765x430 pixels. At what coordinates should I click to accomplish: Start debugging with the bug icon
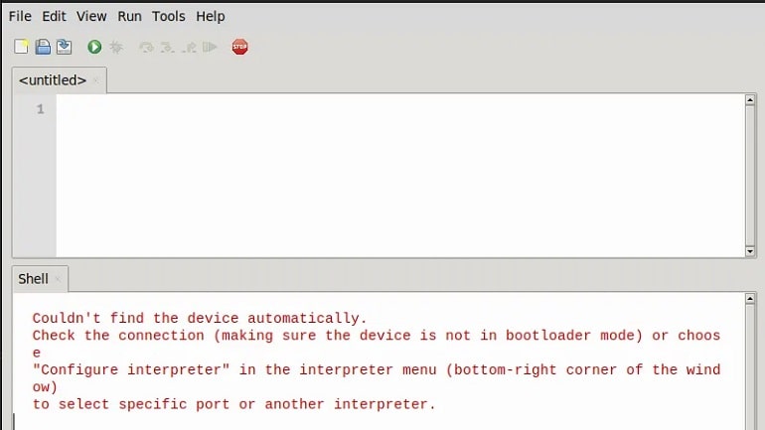coord(116,47)
